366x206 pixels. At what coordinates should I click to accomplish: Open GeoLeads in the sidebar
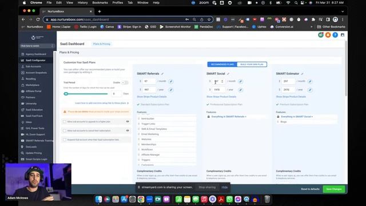(31, 147)
